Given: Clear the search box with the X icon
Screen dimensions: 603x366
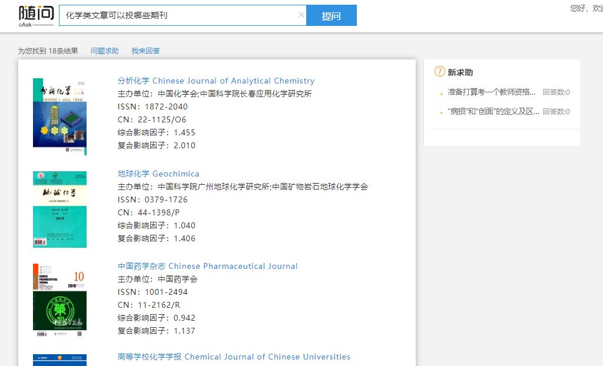Looking at the screenshot, I should pyautogui.click(x=301, y=15).
